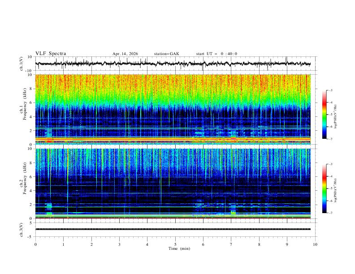Click the "Time (min)" axis label

pos(179,248)
